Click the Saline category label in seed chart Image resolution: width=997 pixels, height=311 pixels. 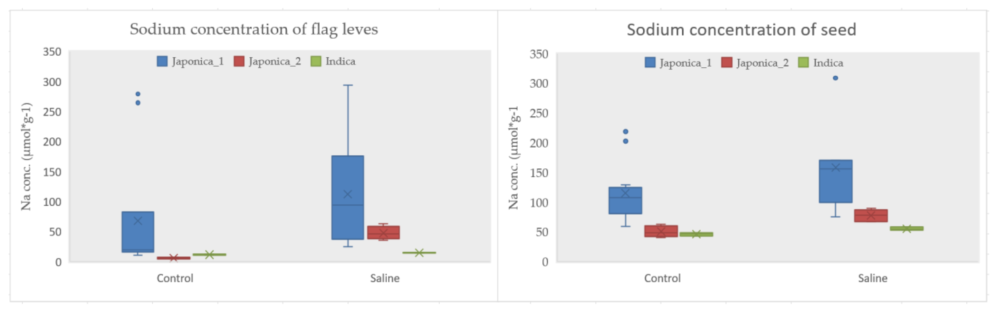coord(872,278)
